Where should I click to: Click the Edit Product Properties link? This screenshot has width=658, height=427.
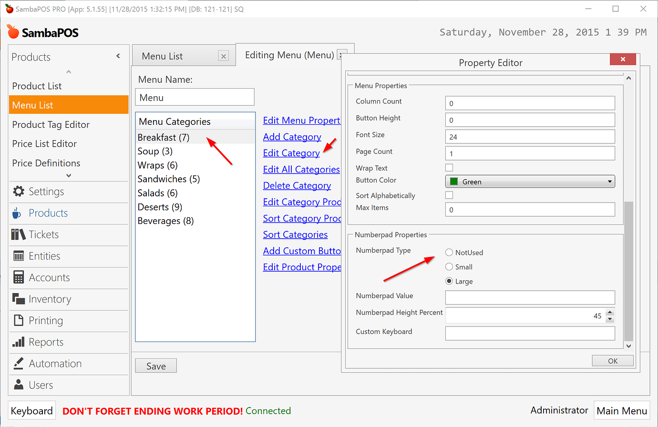point(302,267)
